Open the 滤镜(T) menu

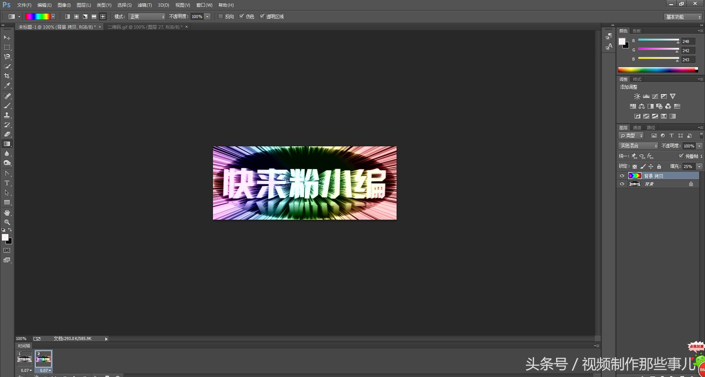[144, 5]
